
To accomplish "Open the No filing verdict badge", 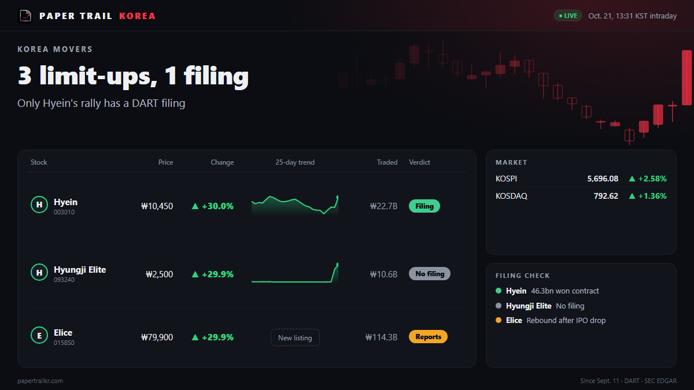I will [x=430, y=274].
